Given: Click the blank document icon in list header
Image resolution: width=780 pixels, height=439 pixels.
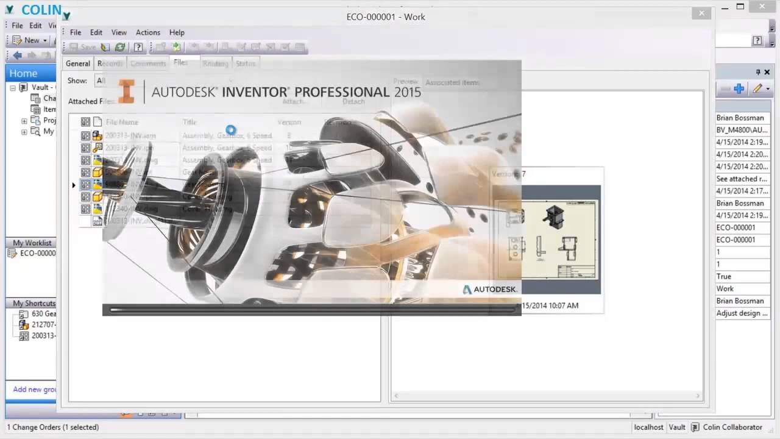Looking at the screenshot, I should [x=97, y=122].
